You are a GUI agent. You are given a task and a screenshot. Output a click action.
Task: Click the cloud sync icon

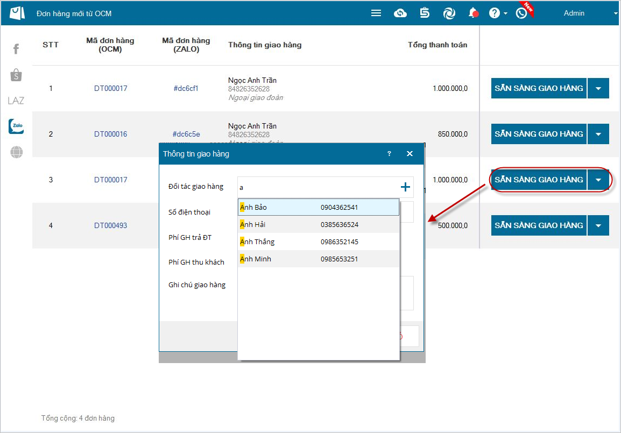400,13
